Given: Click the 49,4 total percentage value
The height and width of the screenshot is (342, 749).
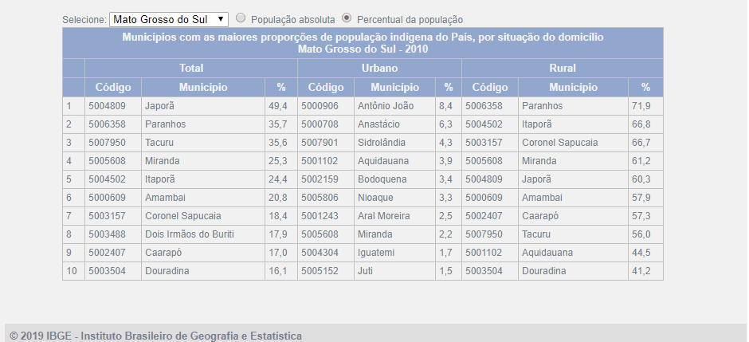Looking at the screenshot, I should point(277,106).
